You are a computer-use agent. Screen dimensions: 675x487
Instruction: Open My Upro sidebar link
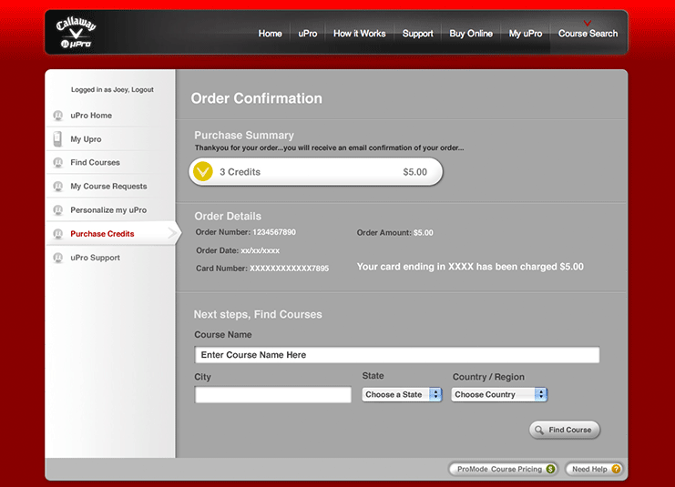coord(87,139)
